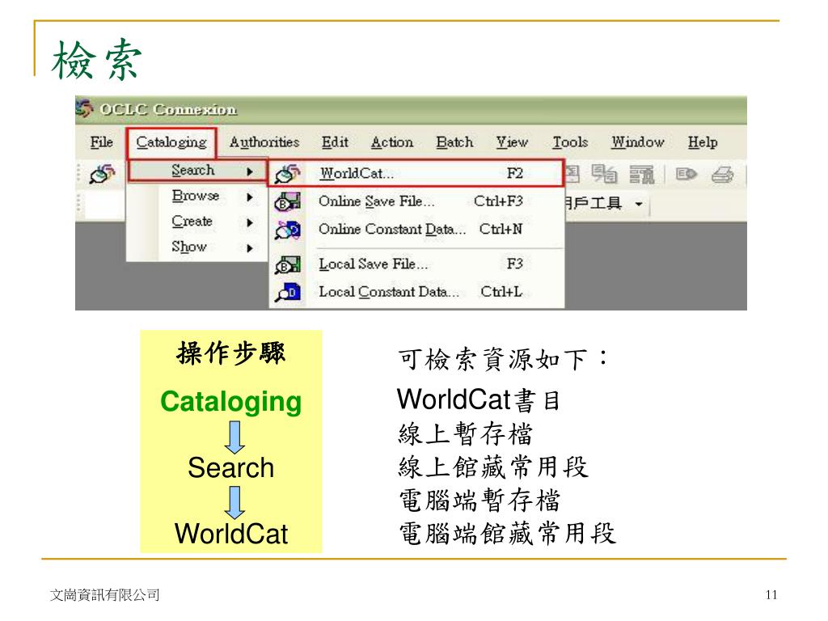
Task: Click the 用戶工具 toolbar label
Action: (593, 203)
